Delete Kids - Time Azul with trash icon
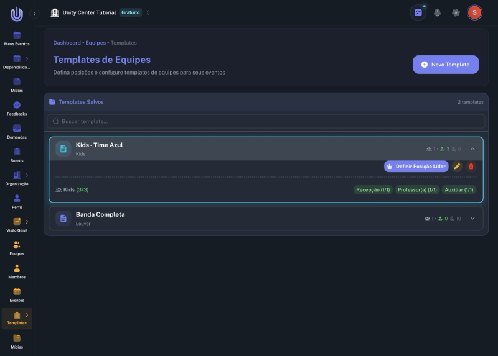498x356 pixels. [x=471, y=167]
